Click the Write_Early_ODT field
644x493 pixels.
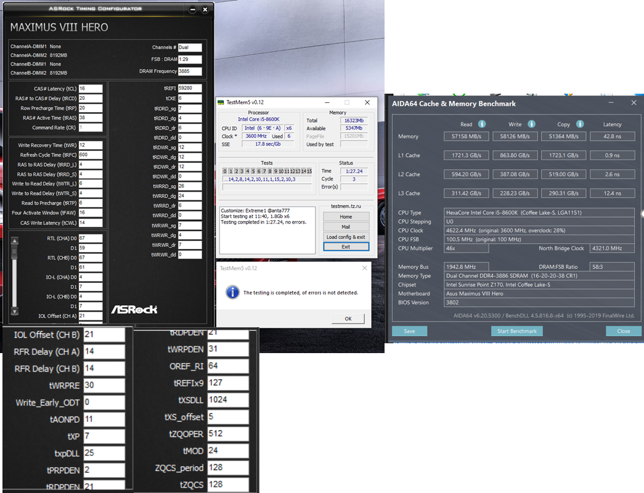(104, 402)
